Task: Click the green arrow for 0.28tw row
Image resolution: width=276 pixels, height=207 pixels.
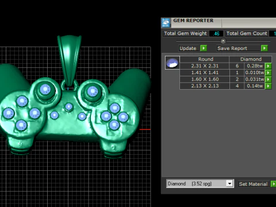Action: coord(268,66)
